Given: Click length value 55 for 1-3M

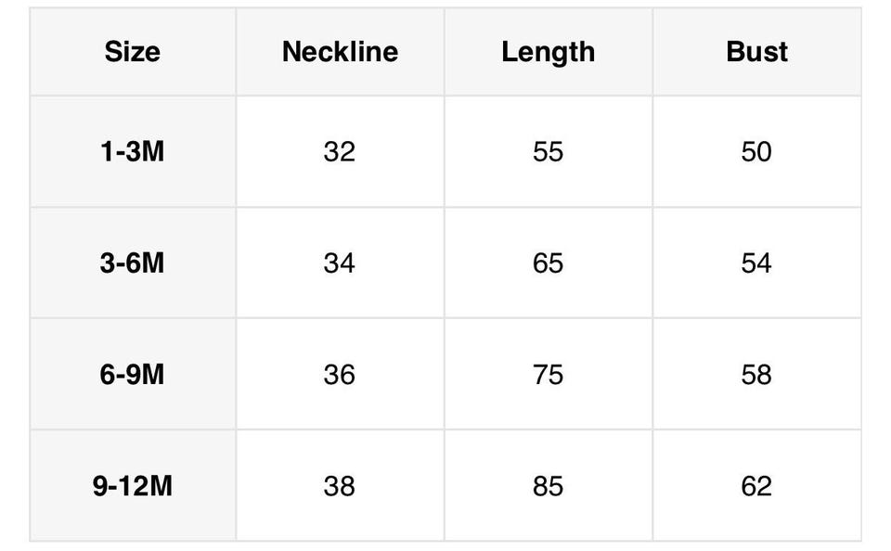Looking at the screenshot, I should [548, 151].
